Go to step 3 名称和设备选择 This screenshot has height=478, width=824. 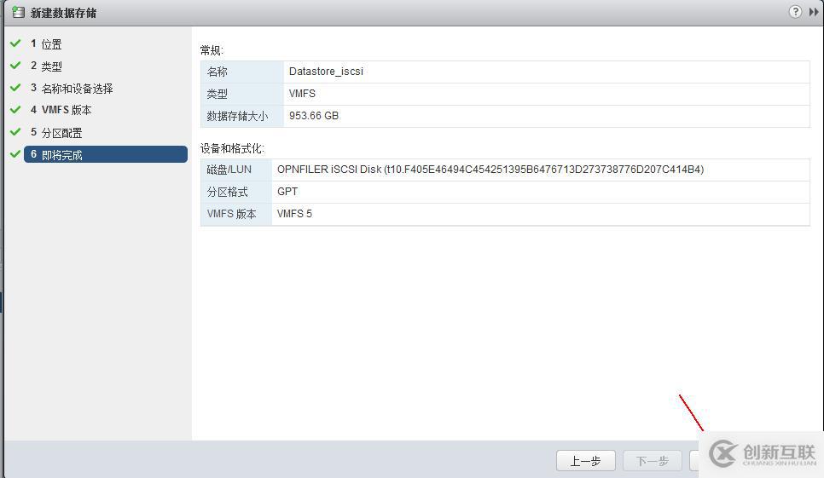click(x=72, y=88)
